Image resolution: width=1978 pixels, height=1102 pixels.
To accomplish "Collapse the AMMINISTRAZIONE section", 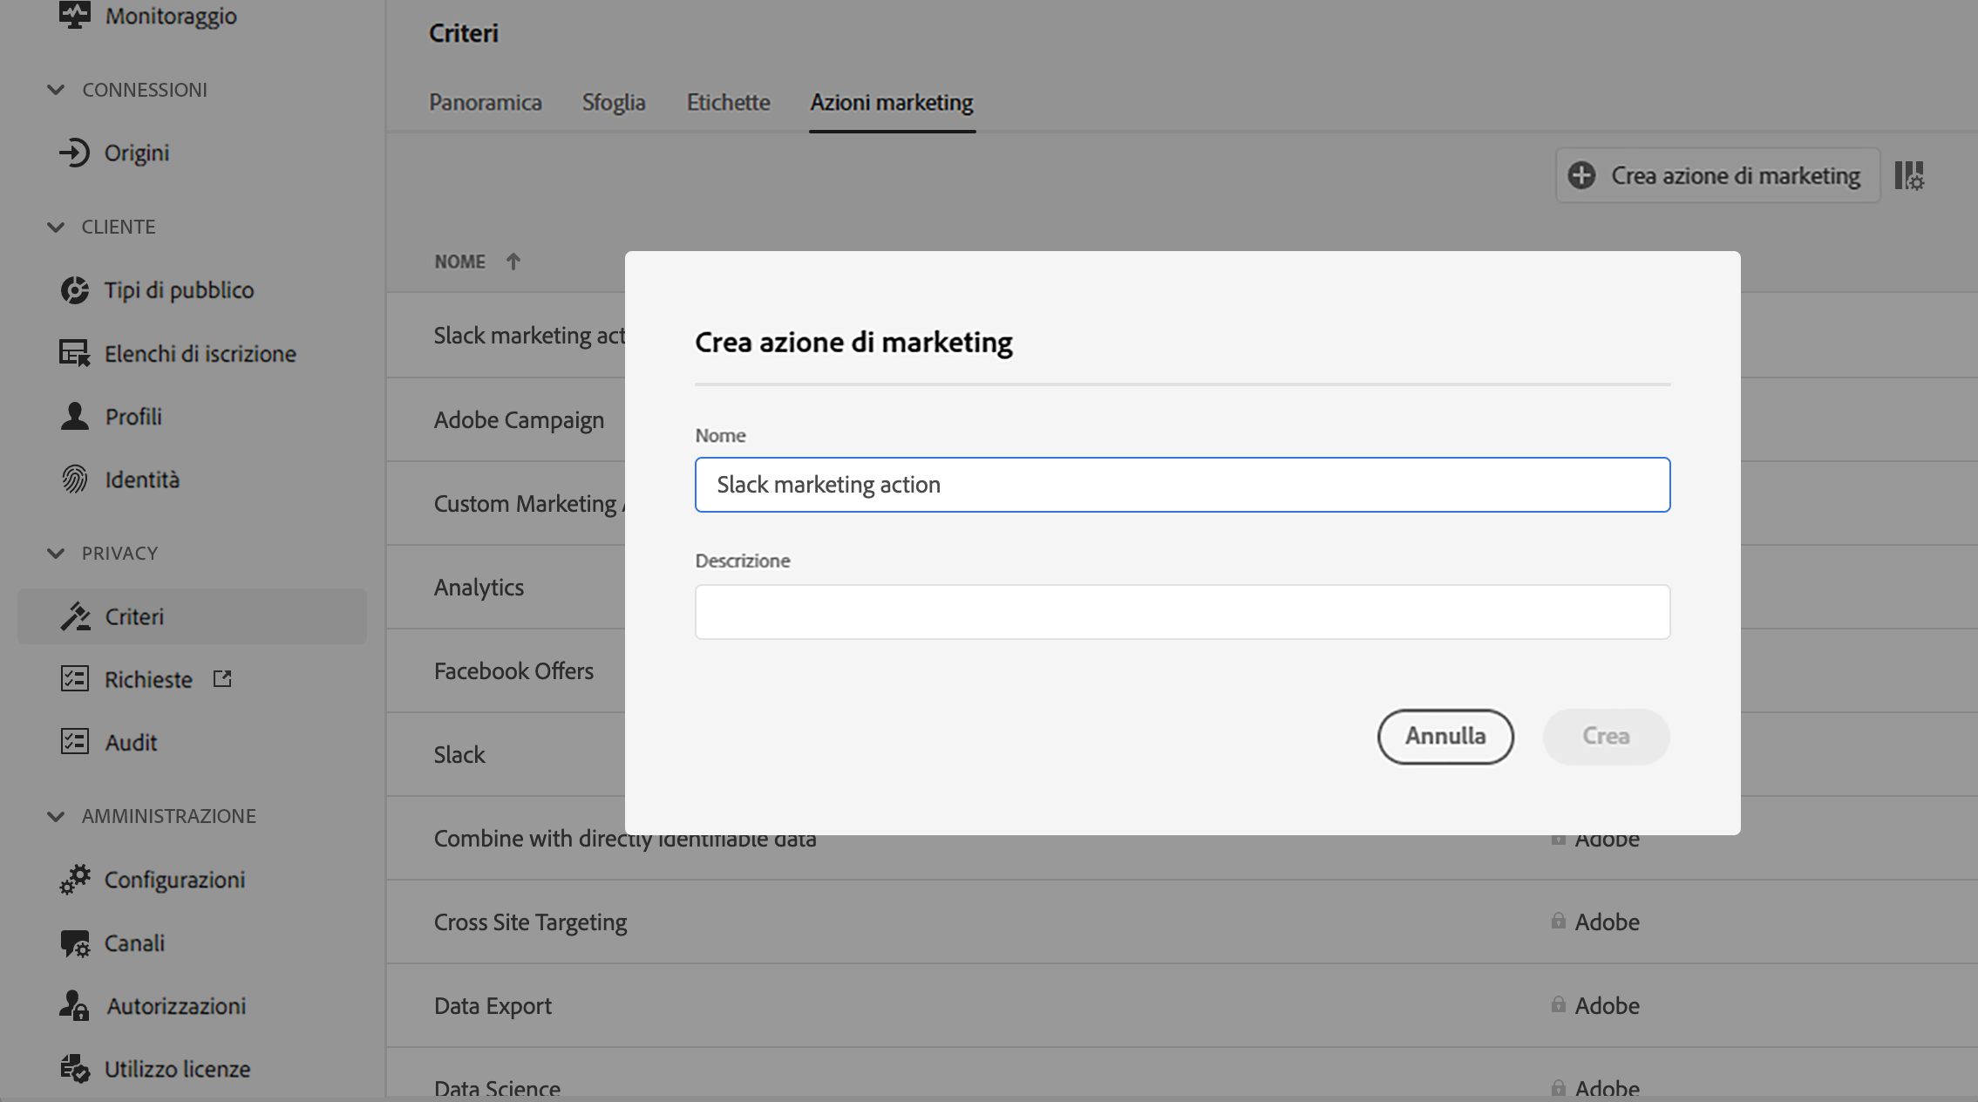I will point(56,816).
